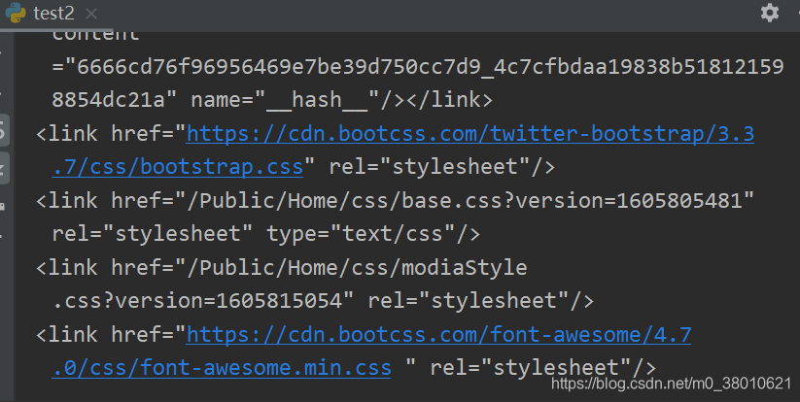The width and height of the screenshot is (800, 402).
Task: Click the .css?version=1605815054 output line
Action: tap(323, 301)
